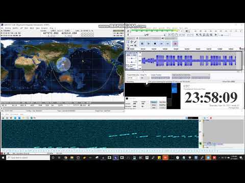Click the Audio Position time field

[x=160, y=78]
